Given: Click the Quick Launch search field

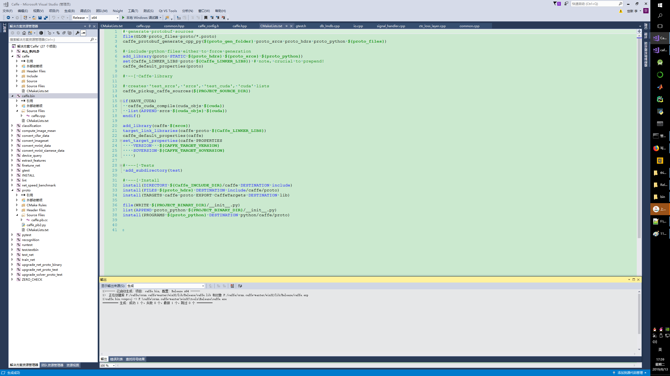Looking at the screenshot, I should pos(594,4).
